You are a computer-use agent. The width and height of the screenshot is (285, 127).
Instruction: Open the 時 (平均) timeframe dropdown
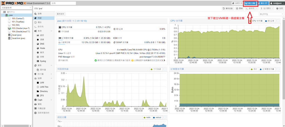tap(267, 14)
